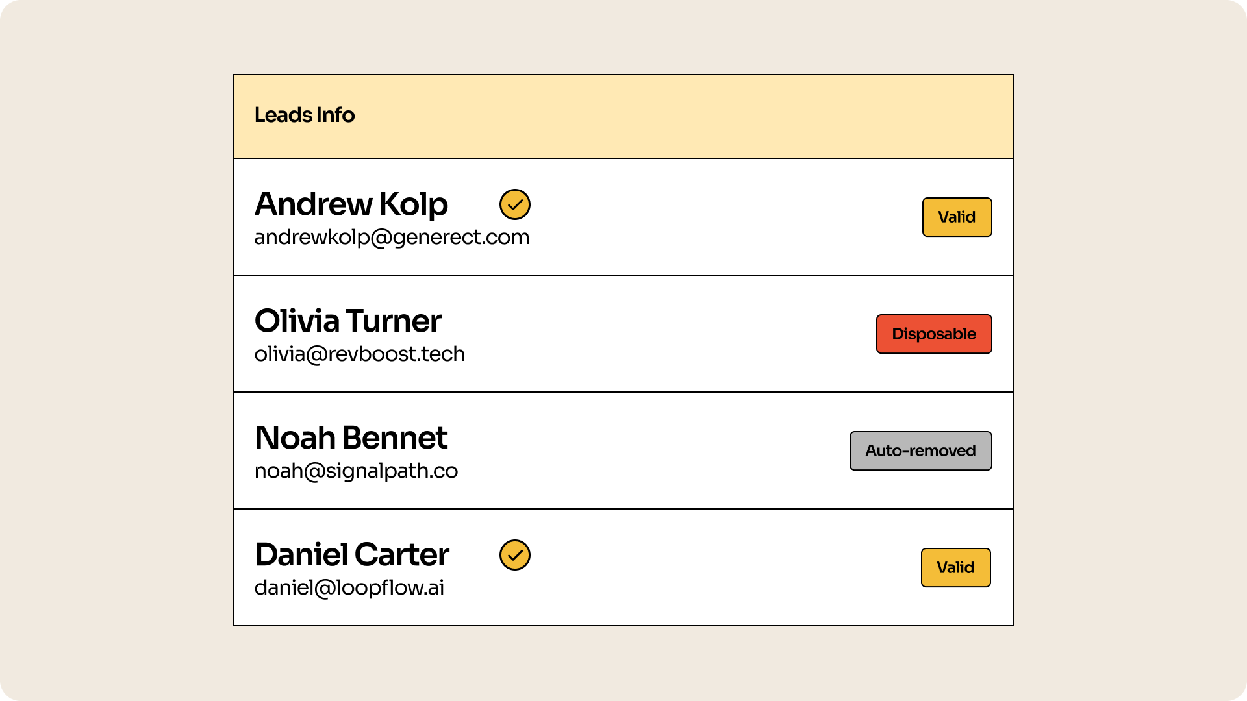The image size is (1247, 701).
Task: Click the email andrewkolp@generect.com
Action: coord(392,238)
